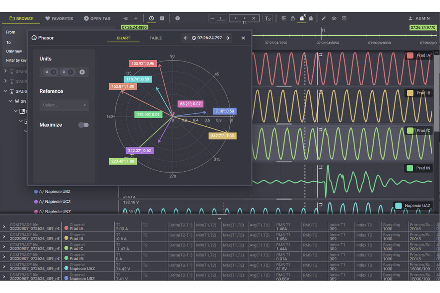
Task: Expand the Prad IB table row
Action: point(4,237)
